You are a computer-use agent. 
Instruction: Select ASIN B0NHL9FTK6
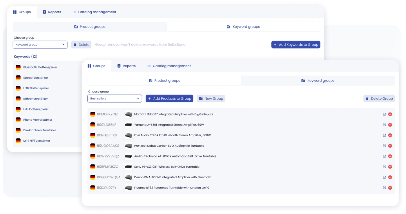click(x=107, y=135)
